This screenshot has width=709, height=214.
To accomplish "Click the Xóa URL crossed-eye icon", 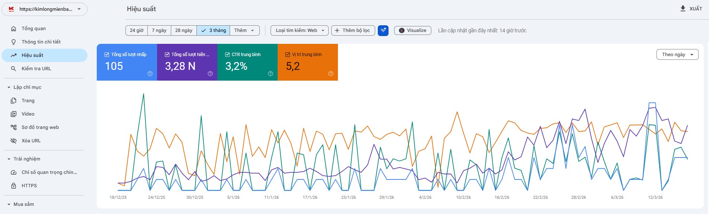I will [14, 141].
